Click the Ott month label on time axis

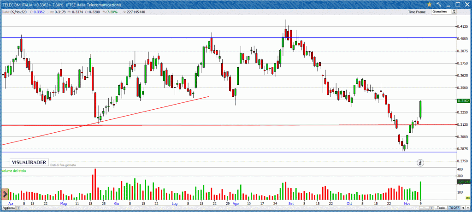(x=349, y=204)
